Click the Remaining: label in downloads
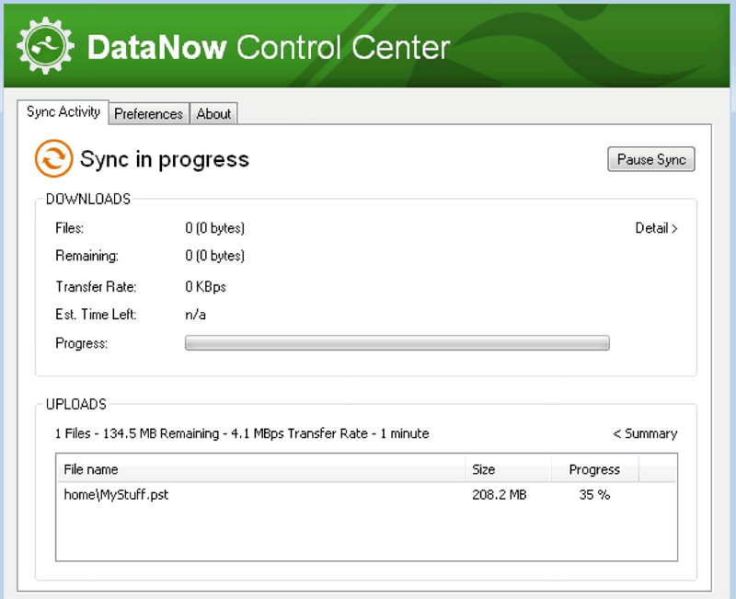This screenshot has height=599, width=736. coord(86,257)
